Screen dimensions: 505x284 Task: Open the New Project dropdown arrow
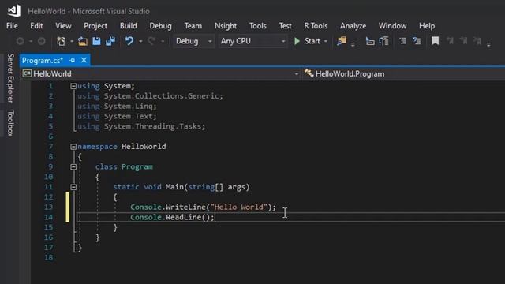pyautogui.click(x=72, y=42)
